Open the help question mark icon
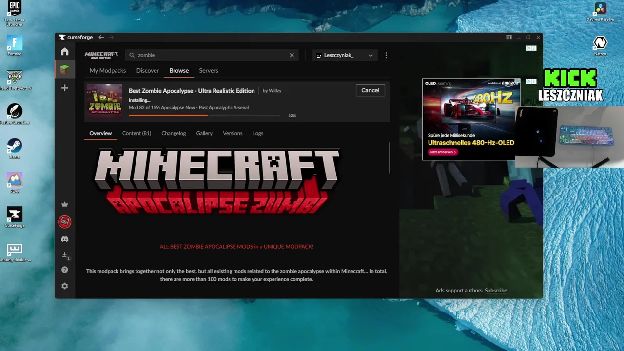The width and height of the screenshot is (624, 351). pos(64,270)
